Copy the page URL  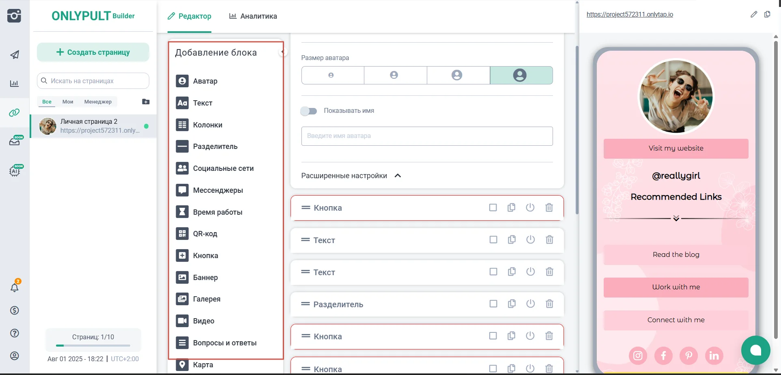767,14
